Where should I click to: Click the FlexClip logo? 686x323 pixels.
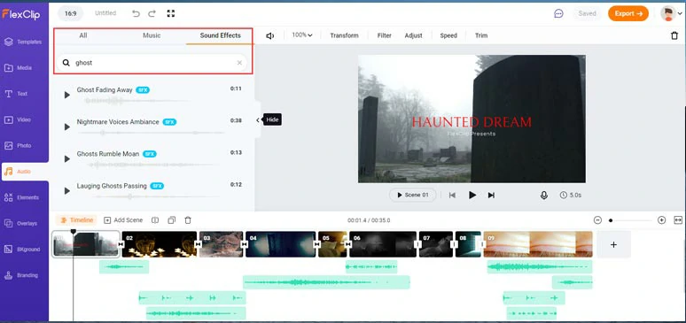tap(21, 14)
